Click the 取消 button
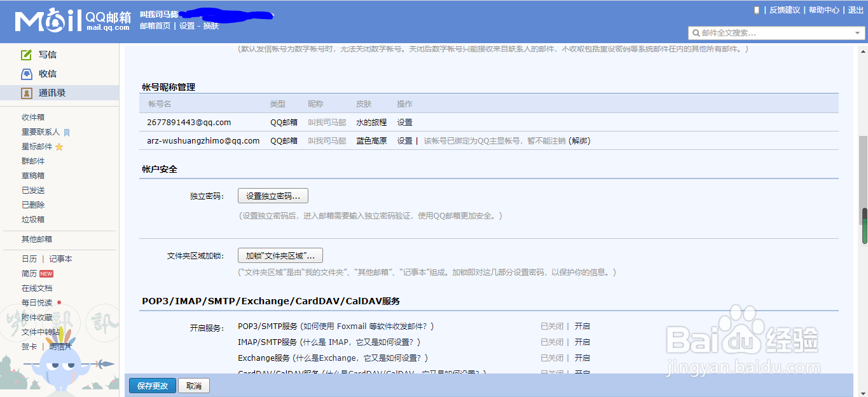The width and height of the screenshot is (868, 397). pyautogui.click(x=194, y=386)
